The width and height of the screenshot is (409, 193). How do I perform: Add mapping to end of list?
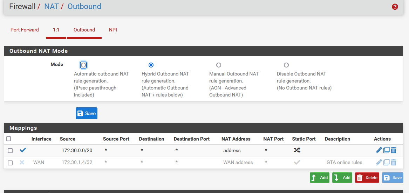pyautogui.click(x=342, y=178)
